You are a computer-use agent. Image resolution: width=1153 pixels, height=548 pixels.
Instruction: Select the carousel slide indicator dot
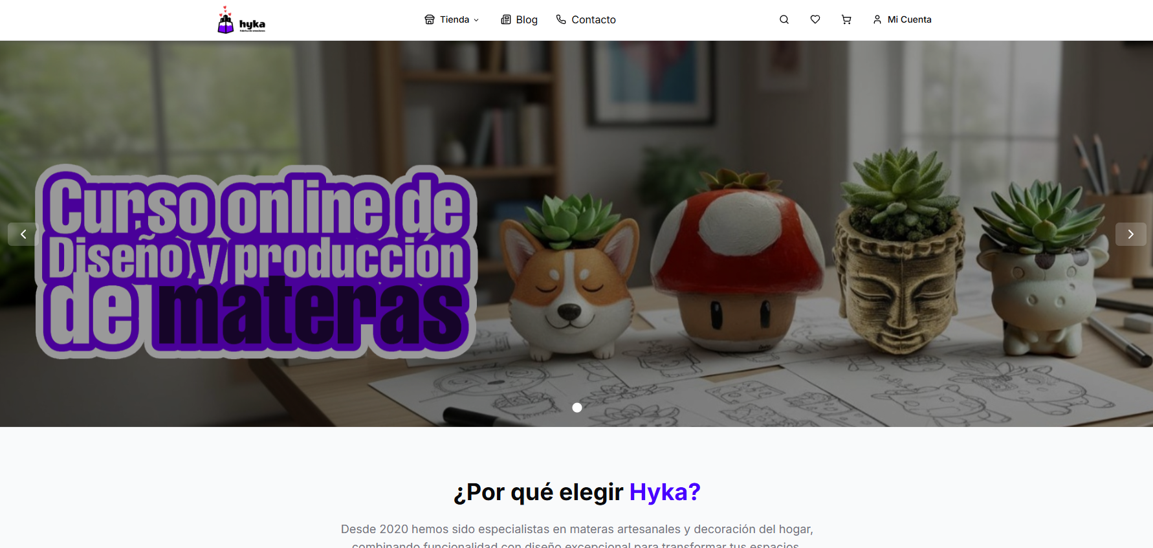click(x=577, y=408)
